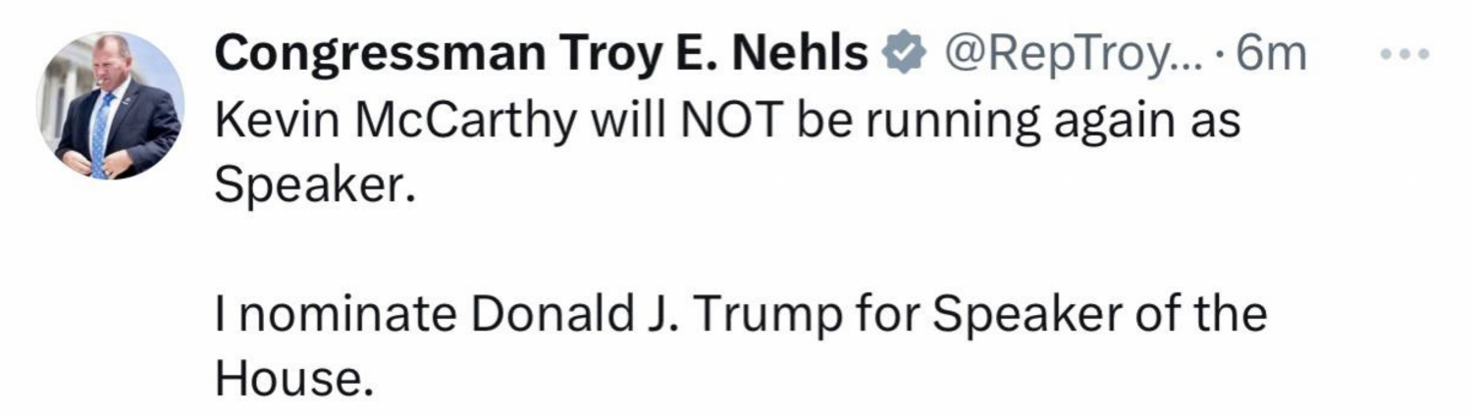This screenshot has height=417, width=1472.
Task: Click the 6m post timestamp
Action: point(1271,56)
